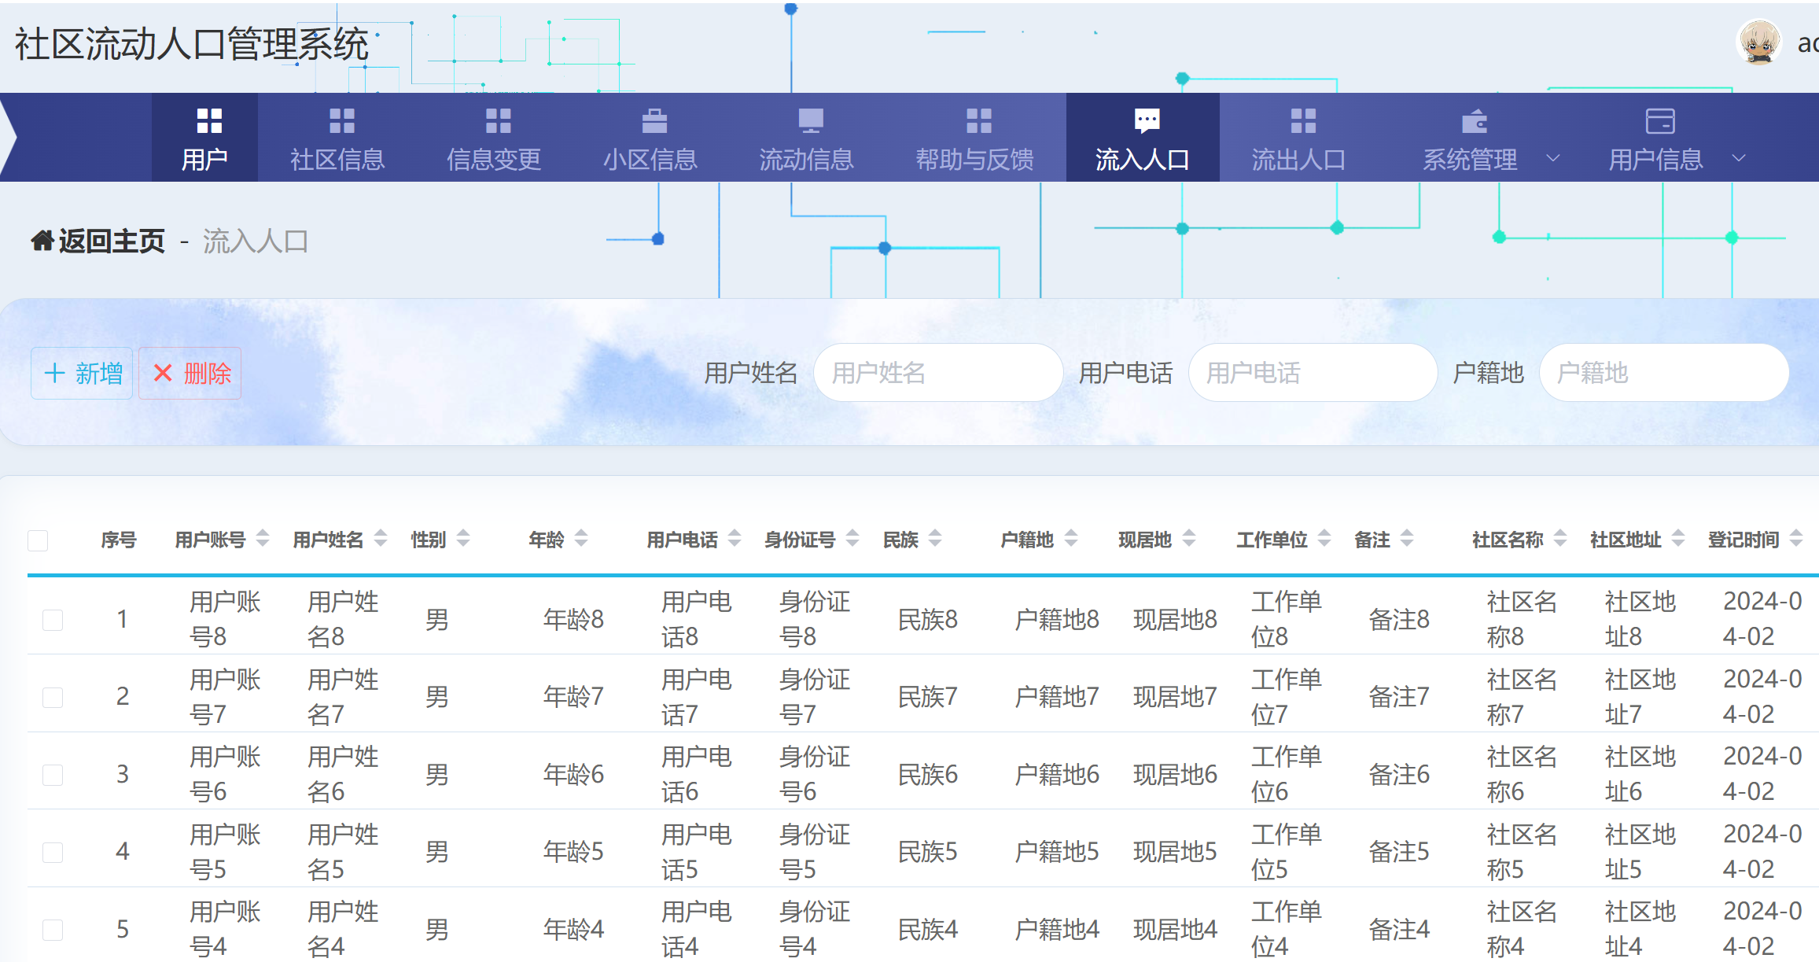This screenshot has height=962, width=1819.
Task: Sort by 用户电话 column arrows
Action: 735,539
